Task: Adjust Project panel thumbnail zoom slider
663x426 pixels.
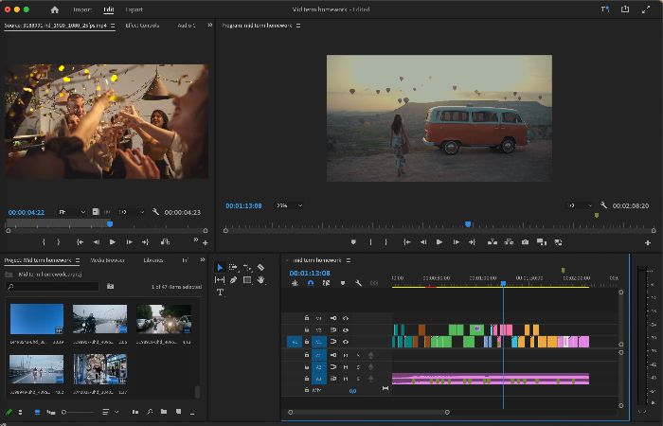Action: (79, 412)
